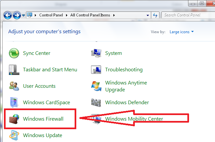Expand the arrow before Control Panel breadcrumb
The image size is (215, 142).
coord(36,15)
